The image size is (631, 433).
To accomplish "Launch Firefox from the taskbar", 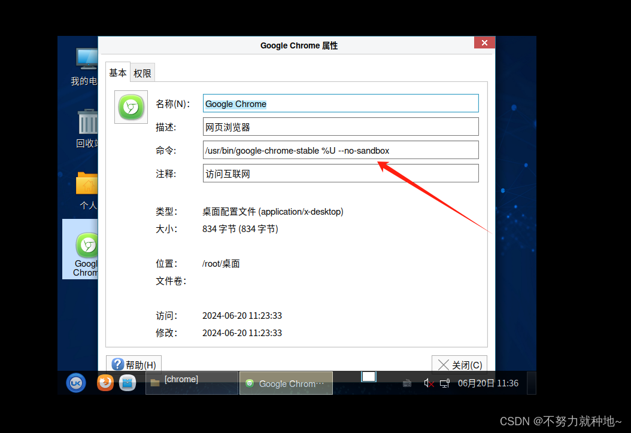I will pyautogui.click(x=105, y=382).
